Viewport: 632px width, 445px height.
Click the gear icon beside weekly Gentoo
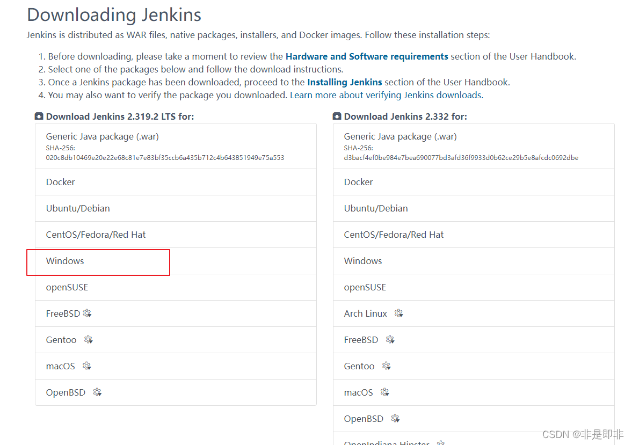387,366
